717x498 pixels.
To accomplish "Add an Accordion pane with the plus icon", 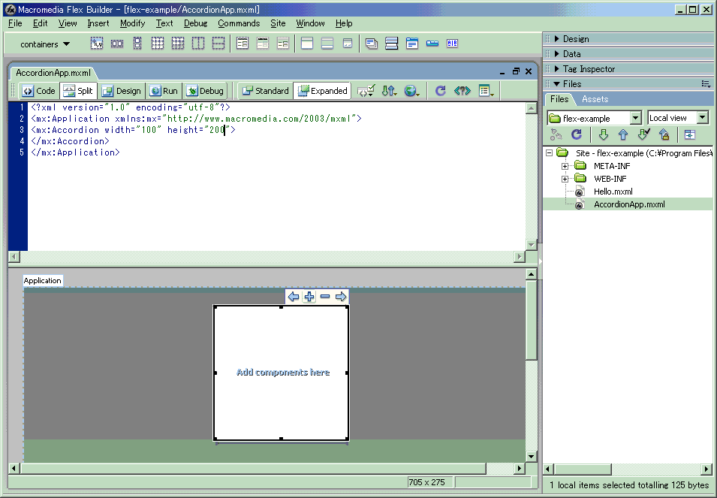I will click(x=309, y=297).
